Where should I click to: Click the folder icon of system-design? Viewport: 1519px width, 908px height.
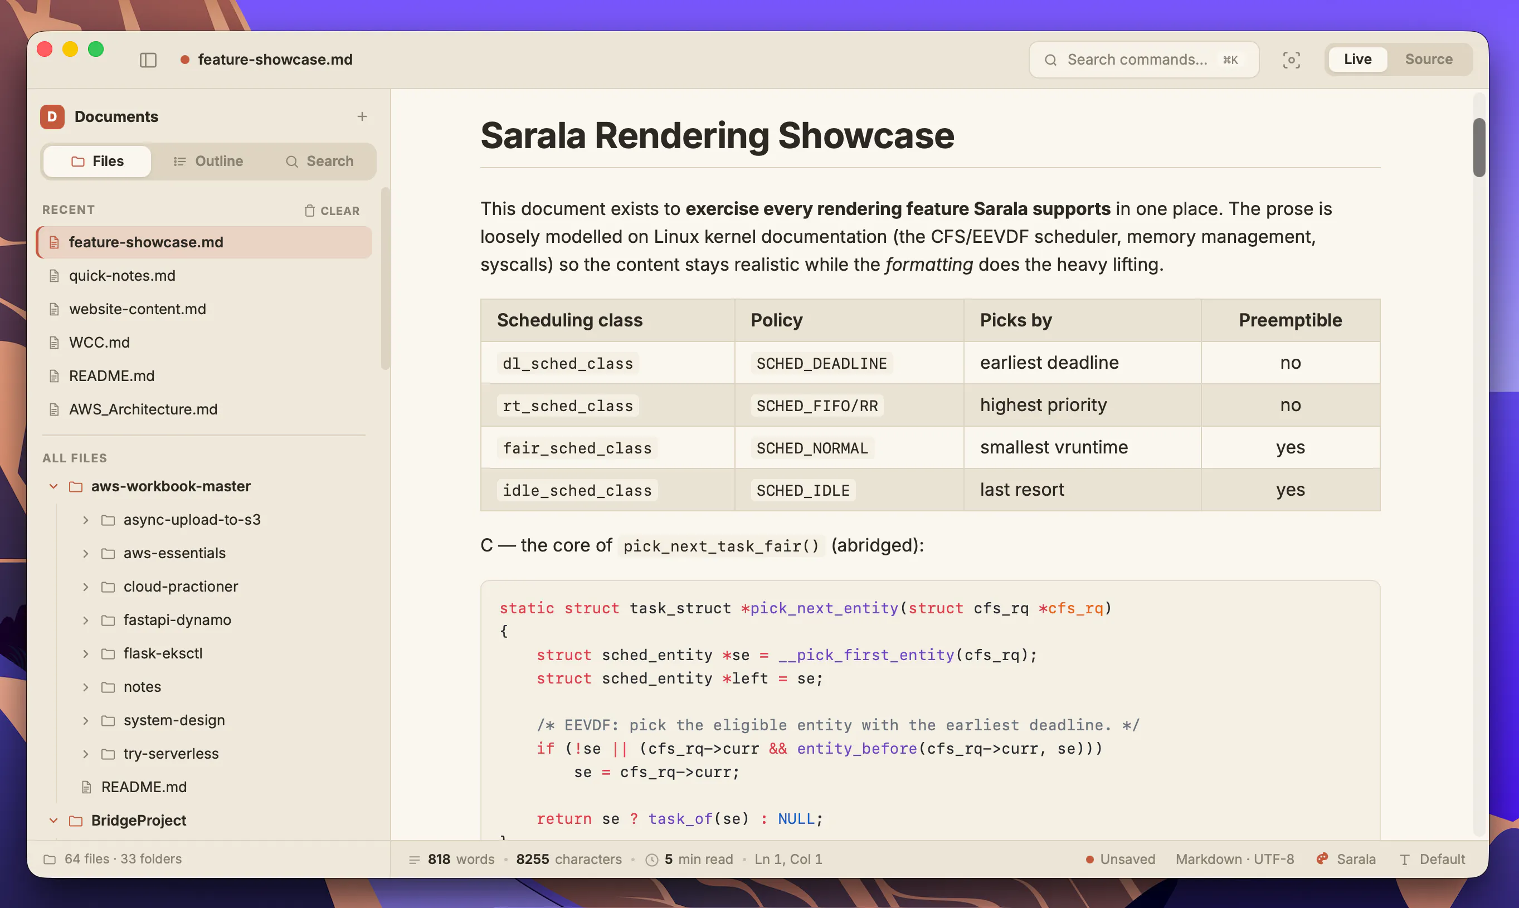(x=108, y=720)
